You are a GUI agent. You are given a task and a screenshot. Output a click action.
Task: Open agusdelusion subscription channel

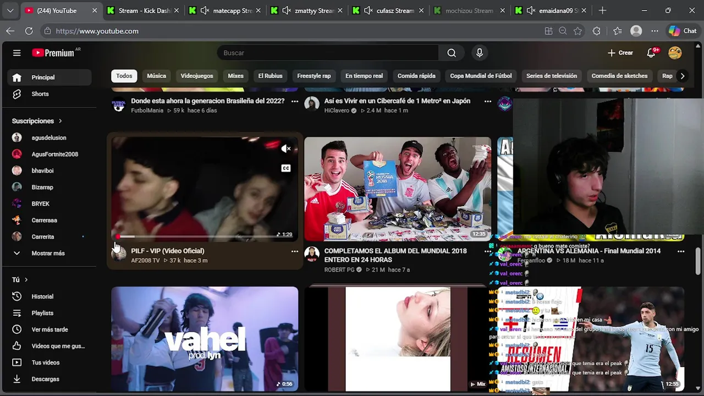[x=50, y=138]
